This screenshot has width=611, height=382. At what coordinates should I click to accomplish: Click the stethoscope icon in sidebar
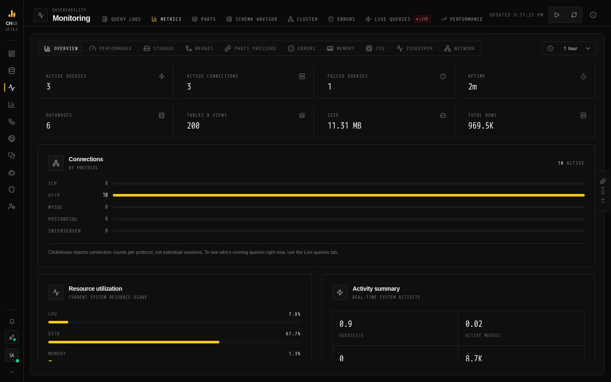(x=11, y=156)
